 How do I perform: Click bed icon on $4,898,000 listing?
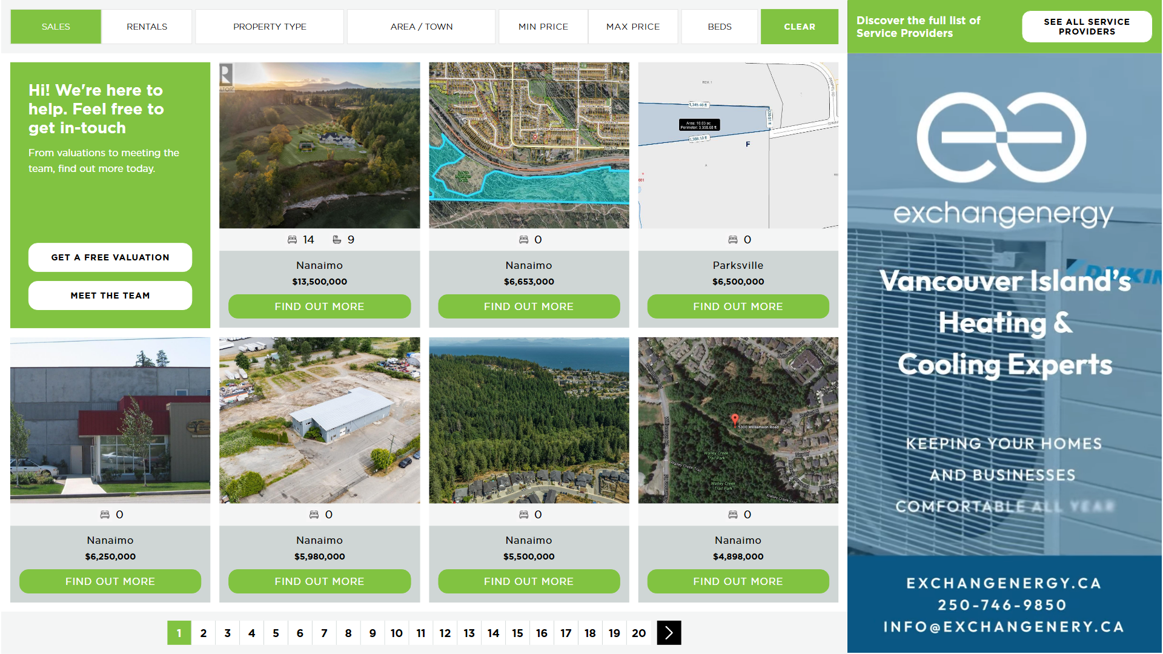click(x=732, y=515)
